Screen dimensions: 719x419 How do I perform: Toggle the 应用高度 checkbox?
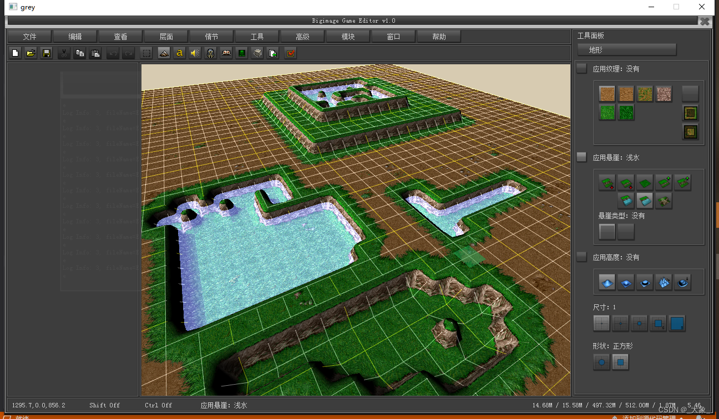pos(581,257)
